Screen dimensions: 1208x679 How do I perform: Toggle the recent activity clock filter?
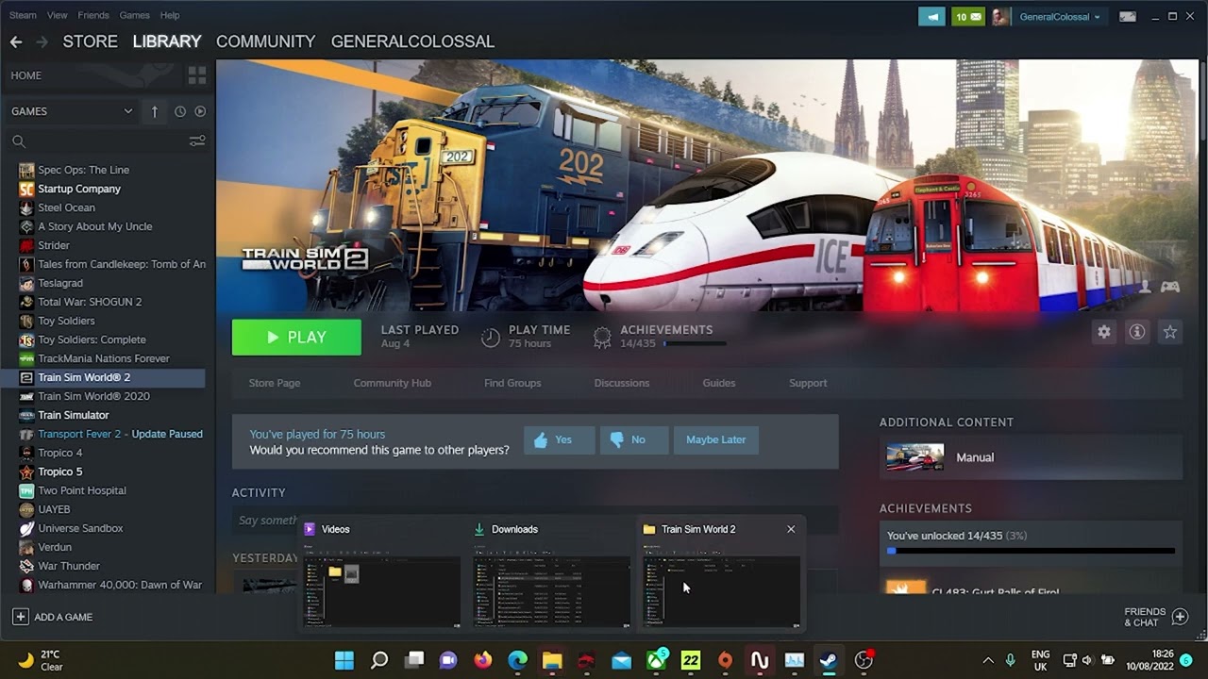[180, 111]
